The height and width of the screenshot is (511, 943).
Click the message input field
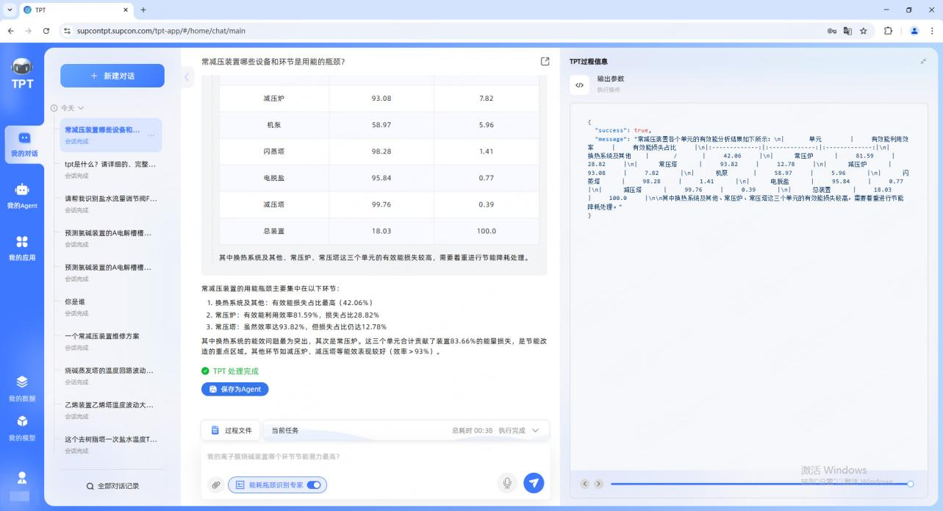click(x=375, y=457)
